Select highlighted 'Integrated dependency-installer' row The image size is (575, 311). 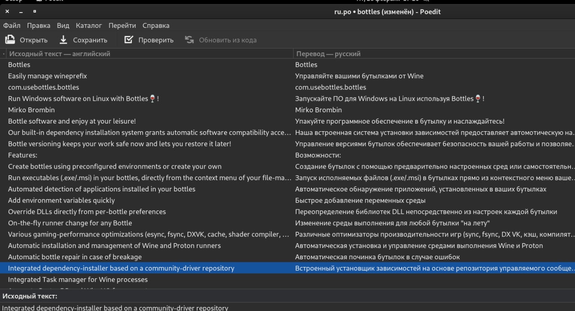287,268
